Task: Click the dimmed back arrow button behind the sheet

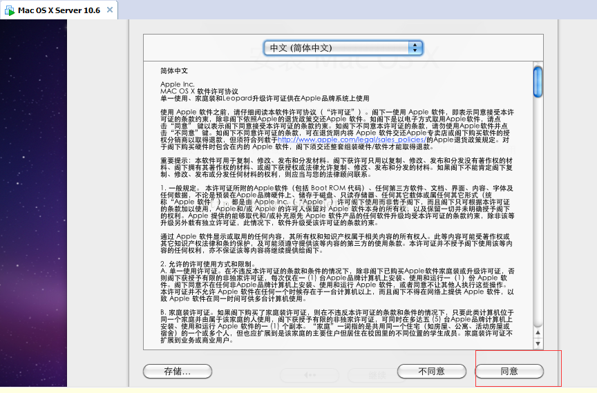Action: (310, 375)
